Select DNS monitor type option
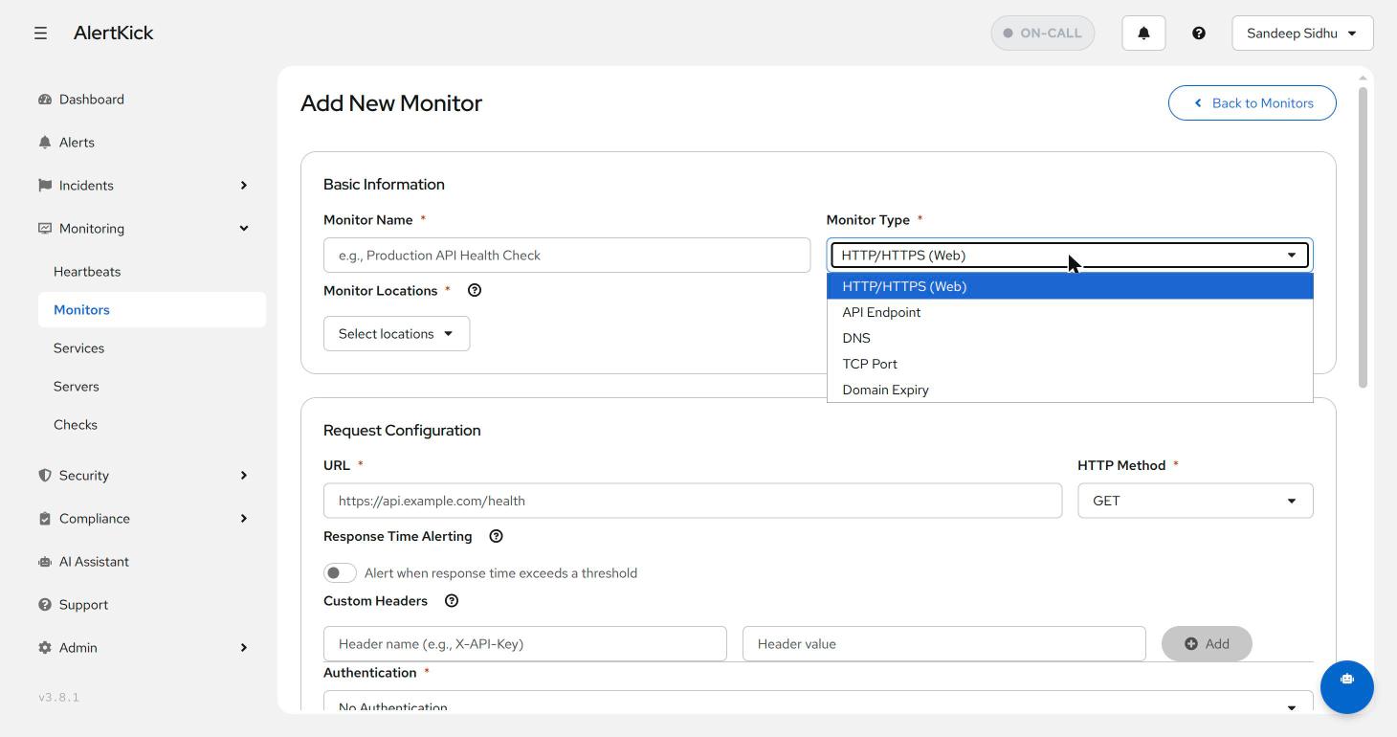Screen dimensions: 1397x737 pyautogui.click(x=1070, y=338)
